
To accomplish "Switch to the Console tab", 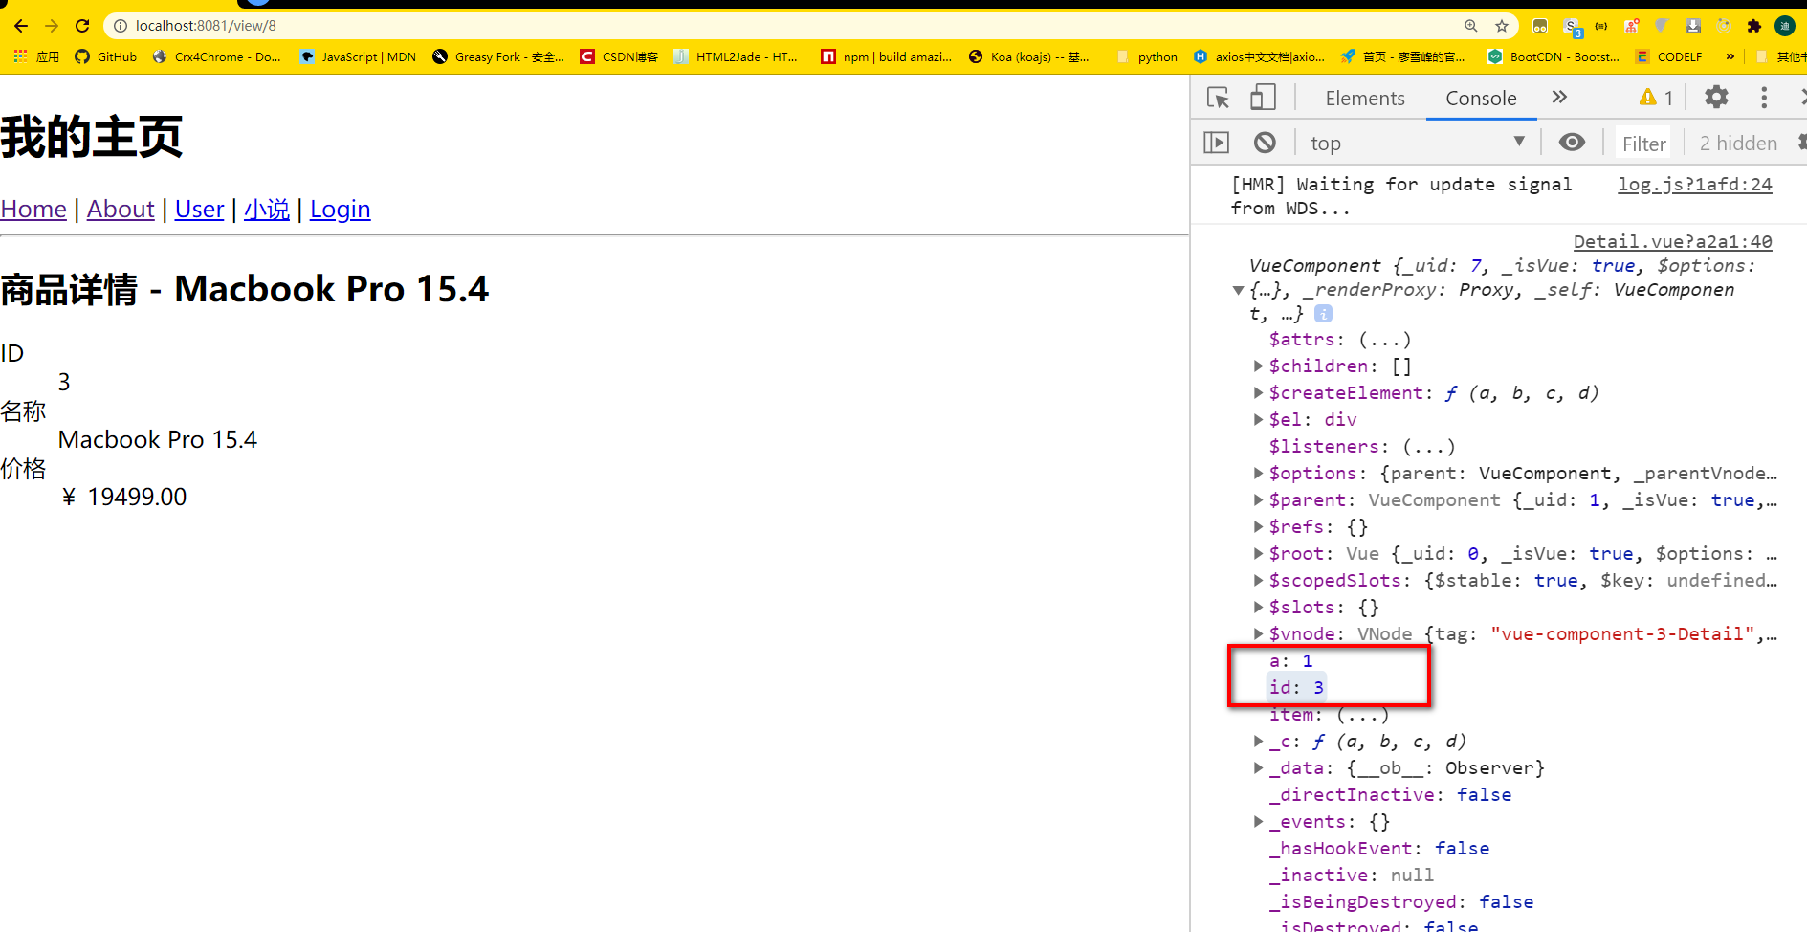I will point(1481,98).
